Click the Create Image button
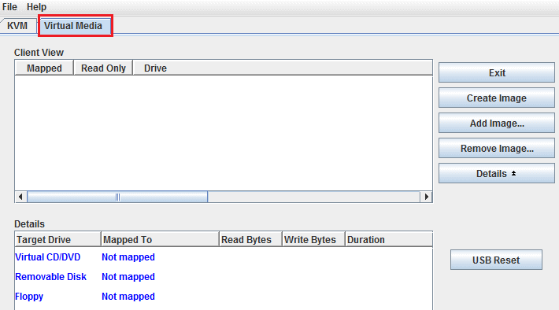Image resolution: width=559 pixels, height=310 pixels. 497,98
